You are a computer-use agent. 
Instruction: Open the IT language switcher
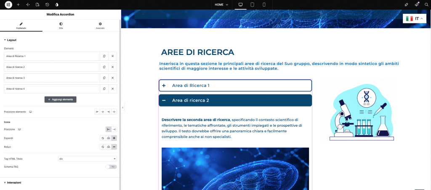pyautogui.click(x=415, y=18)
